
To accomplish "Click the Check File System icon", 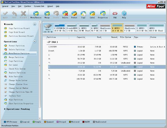I will tap(6, 69).
